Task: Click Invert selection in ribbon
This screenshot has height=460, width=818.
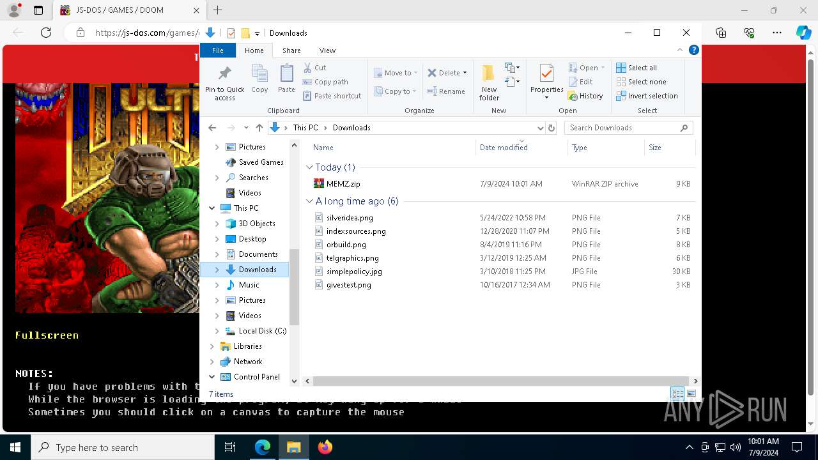Action: pos(647,96)
